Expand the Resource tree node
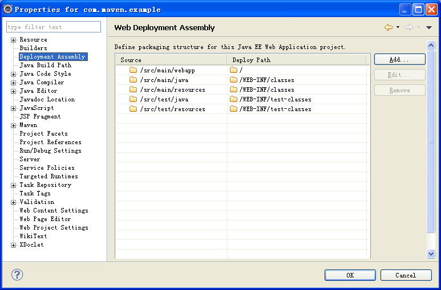Image resolution: width=441 pixels, height=290 pixels. (x=14, y=40)
